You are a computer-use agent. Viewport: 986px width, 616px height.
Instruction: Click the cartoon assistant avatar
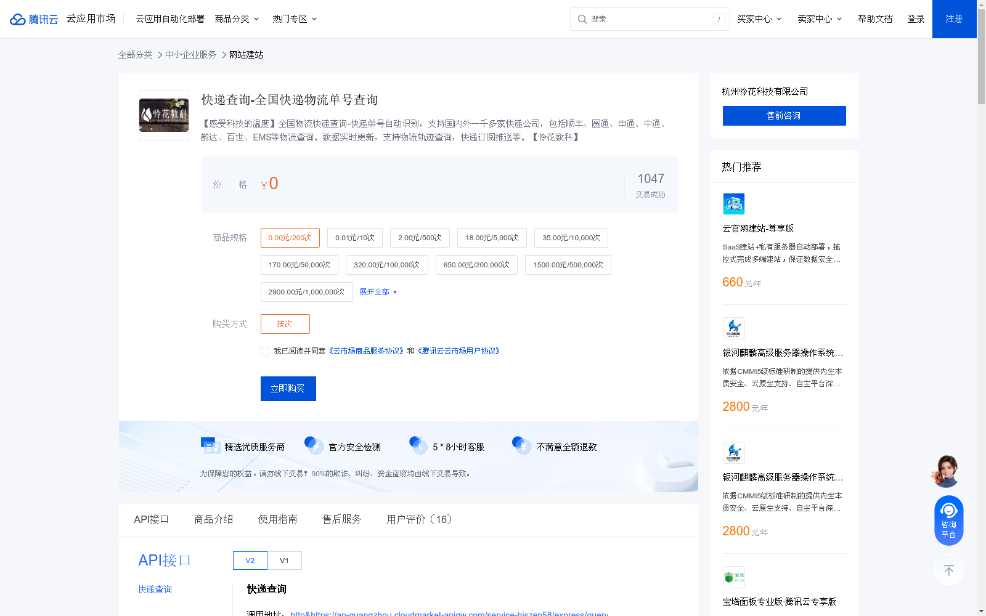point(947,471)
